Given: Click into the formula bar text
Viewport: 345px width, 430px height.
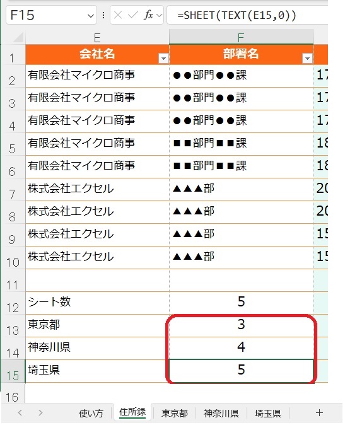Looking at the screenshot, I should click(237, 15).
